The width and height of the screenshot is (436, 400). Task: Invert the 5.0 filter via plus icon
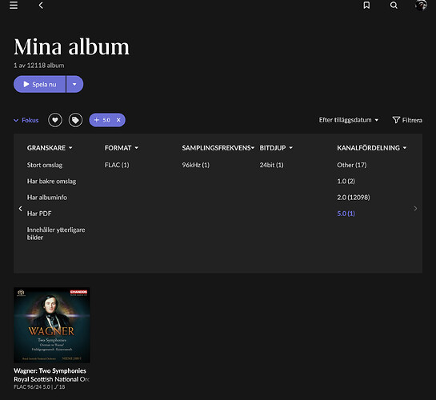tap(97, 120)
